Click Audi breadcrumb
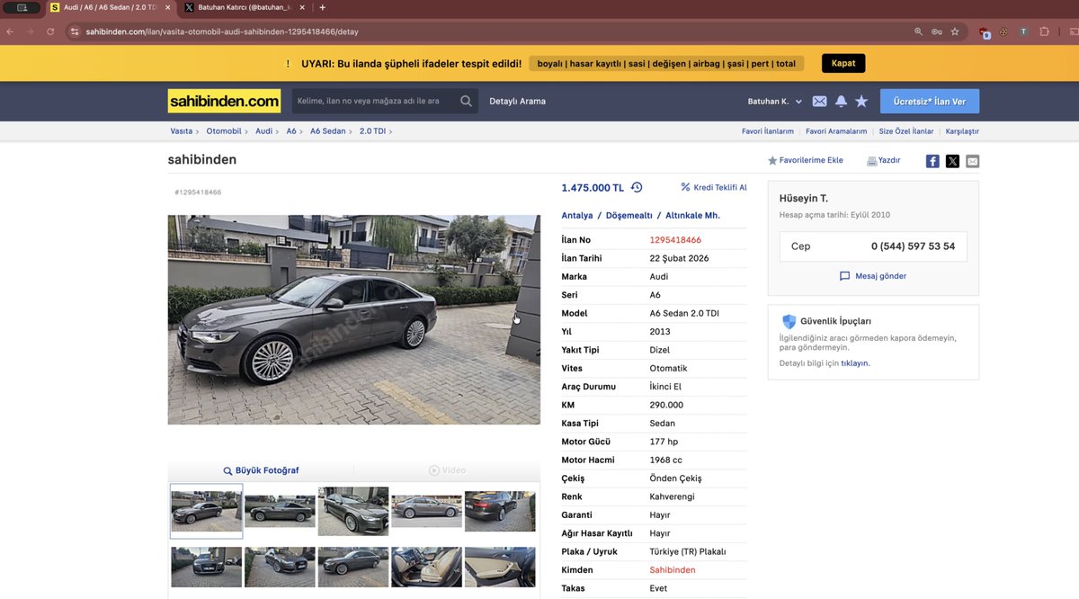The height and width of the screenshot is (599, 1079). tap(263, 131)
